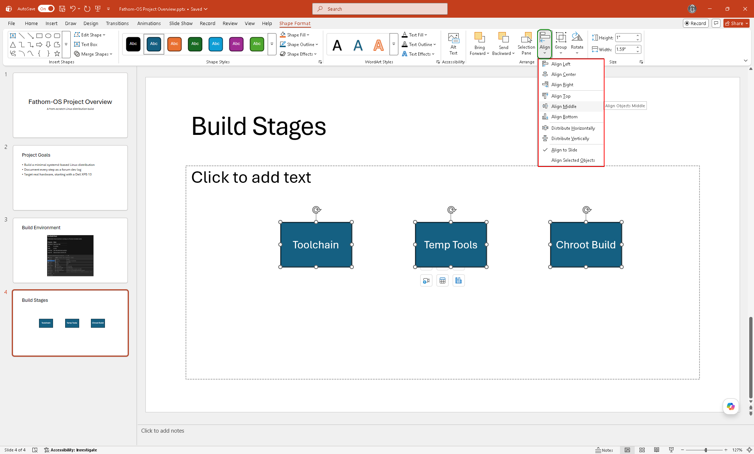Select the star shape in gallery
754x454 pixels.
[57, 53]
